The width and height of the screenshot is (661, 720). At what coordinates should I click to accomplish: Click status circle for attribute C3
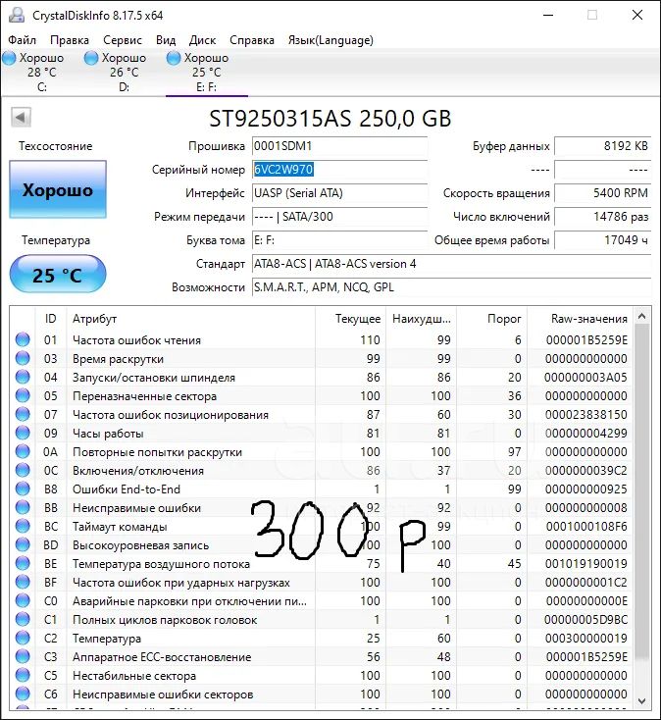tap(23, 656)
